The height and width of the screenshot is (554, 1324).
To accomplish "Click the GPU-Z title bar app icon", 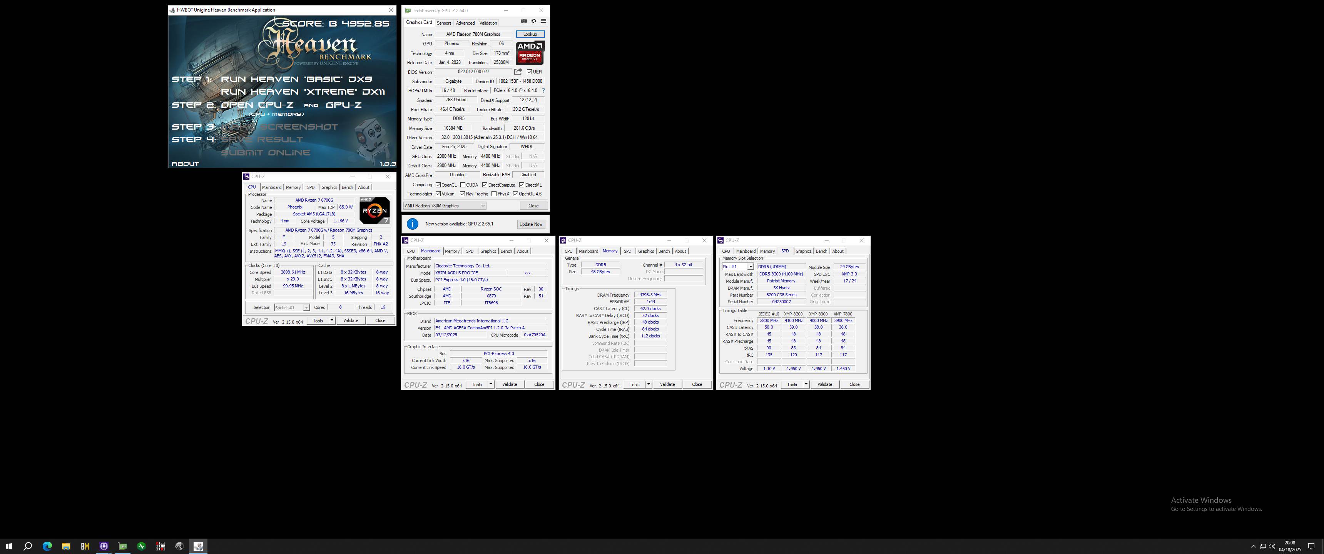I will tap(408, 10).
